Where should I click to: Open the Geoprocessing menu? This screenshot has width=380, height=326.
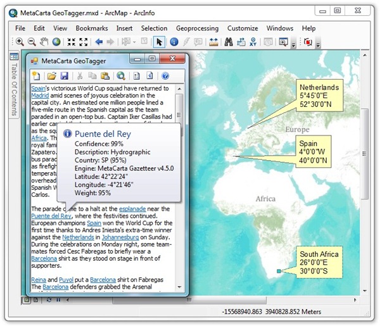pyautogui.click(x=196, y=28)
